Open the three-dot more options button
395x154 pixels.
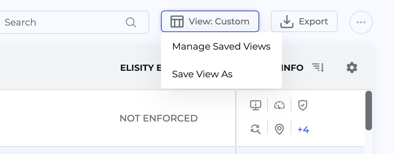(361, 22)
